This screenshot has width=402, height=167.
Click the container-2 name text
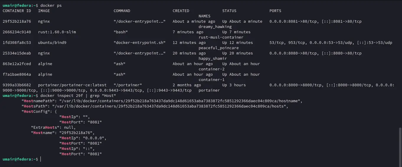point(212,69)
